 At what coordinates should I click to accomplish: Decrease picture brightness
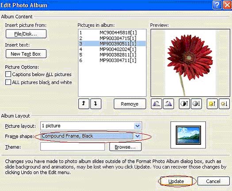pyautogui.click(x=224, y=104)
